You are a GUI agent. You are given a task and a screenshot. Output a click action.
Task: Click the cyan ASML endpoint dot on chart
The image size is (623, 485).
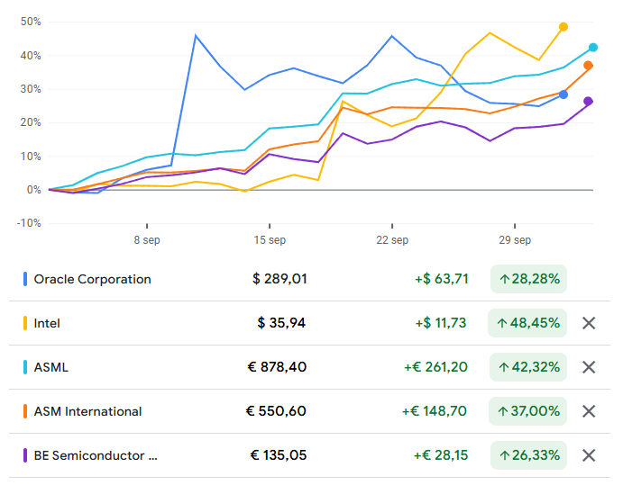[x=593, y=48]
